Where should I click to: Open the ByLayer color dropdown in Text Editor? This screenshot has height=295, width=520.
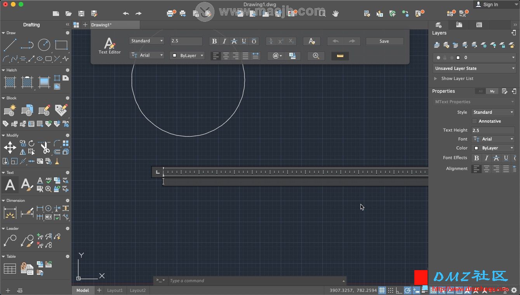pos(187,56)
